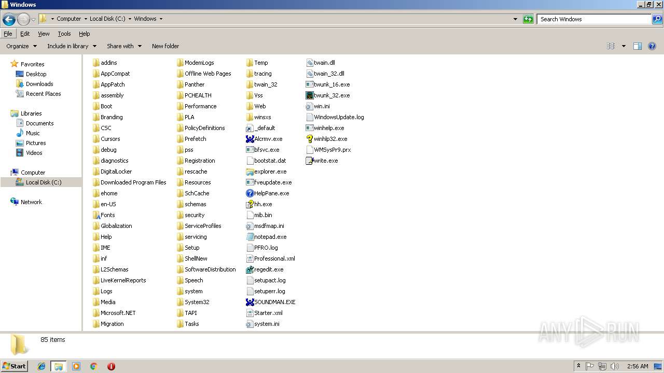664x373 pixels.
Task: Select Recent Places in the navigation pane
Action: click(x=43, y=94)
